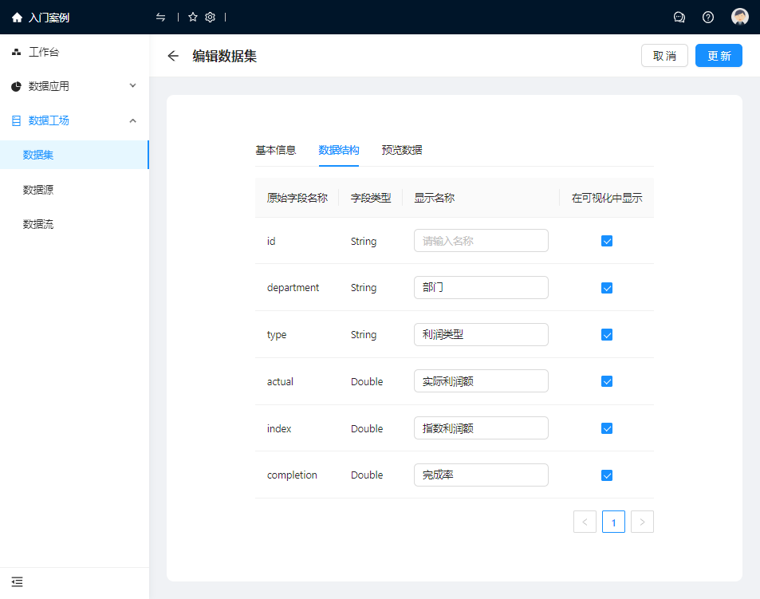Go to next page in pagination
Viewport: 760px width, 599px height.
pyautogui.click(x=642, y=522)
